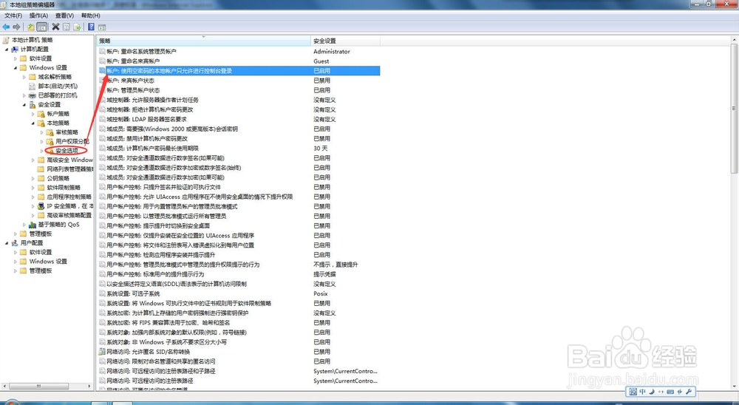
Task: Click the blue Help question mark icon
Action: pyautogui.click(x=91, y=27)
